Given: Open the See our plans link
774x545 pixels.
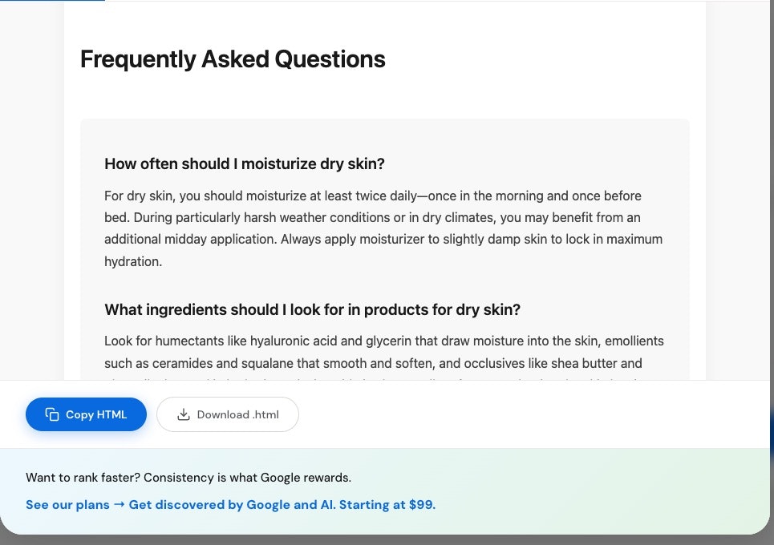Looking at the screenshot, I should click(67, 505).
